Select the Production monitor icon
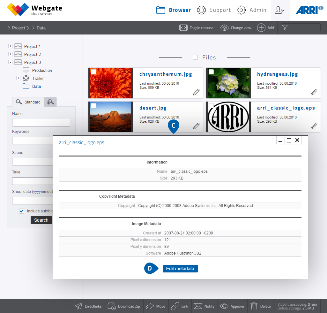Viewport: 327px width, 313px height. (26, 70)
